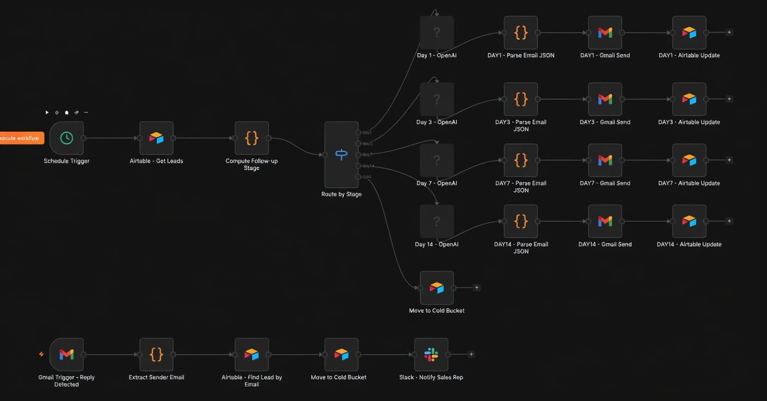This screenshot has width=767, height=401.
Task: Open the DAY1 - Gmail Send node
Action: pos(605,32)
